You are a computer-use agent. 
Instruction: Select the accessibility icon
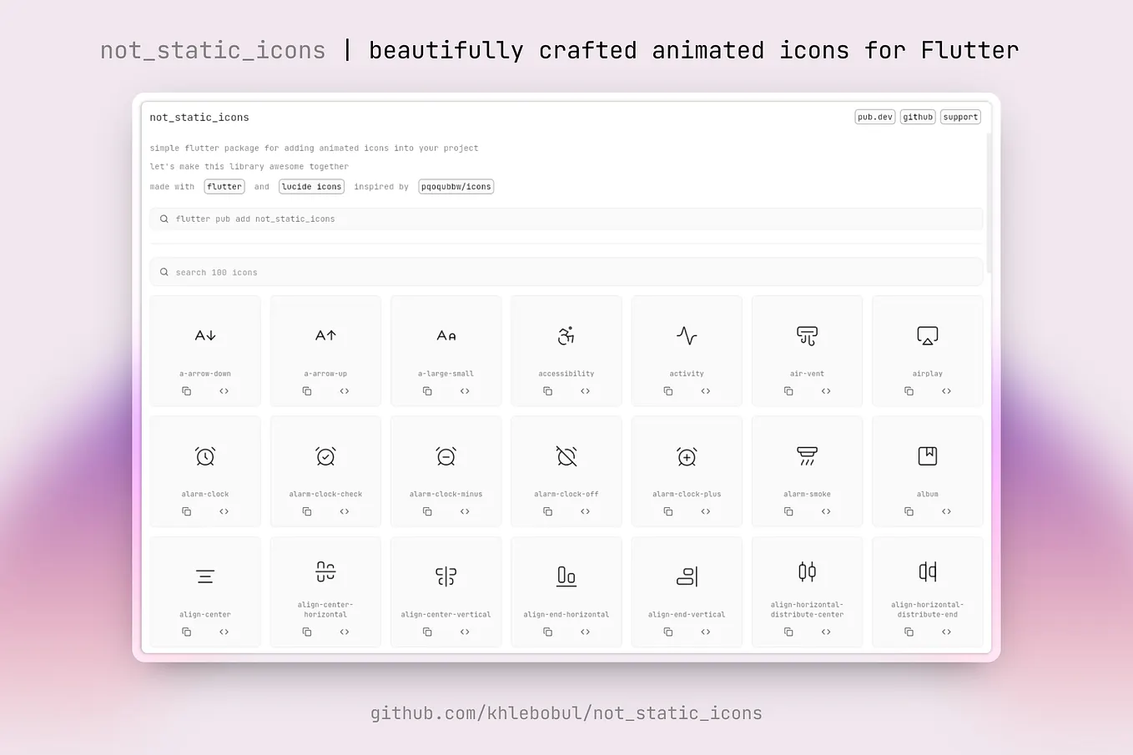tap(566, 350)
